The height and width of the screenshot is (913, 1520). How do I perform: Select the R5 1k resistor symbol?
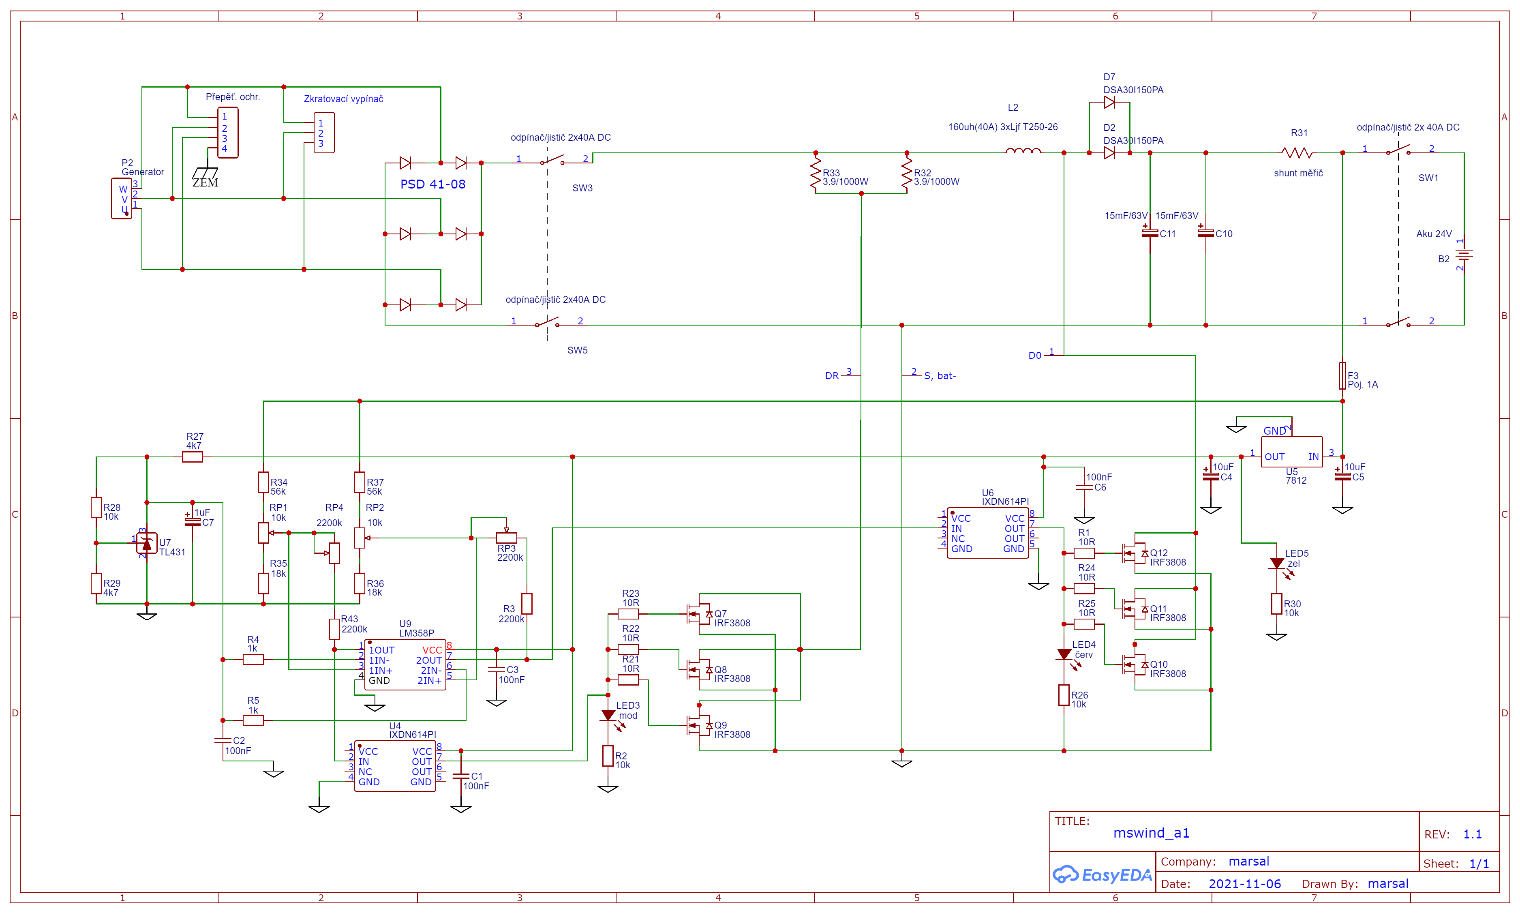click(x=253, y=720)
